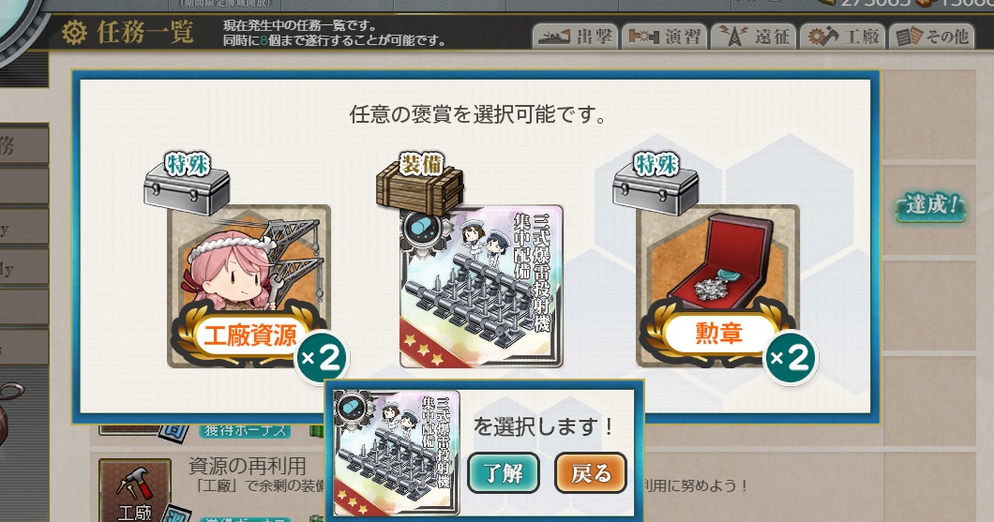Open the 遠征 expedition tab
Viewport: 994px width, 522px height.
tap(754, 37)
